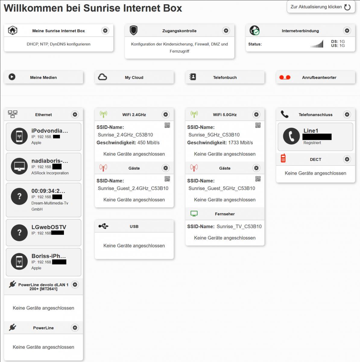This screenshot has width=360, height=362.
Task: Show QR code for Sunrise_2.4GHz_C53B10
Action: point(167,125)
